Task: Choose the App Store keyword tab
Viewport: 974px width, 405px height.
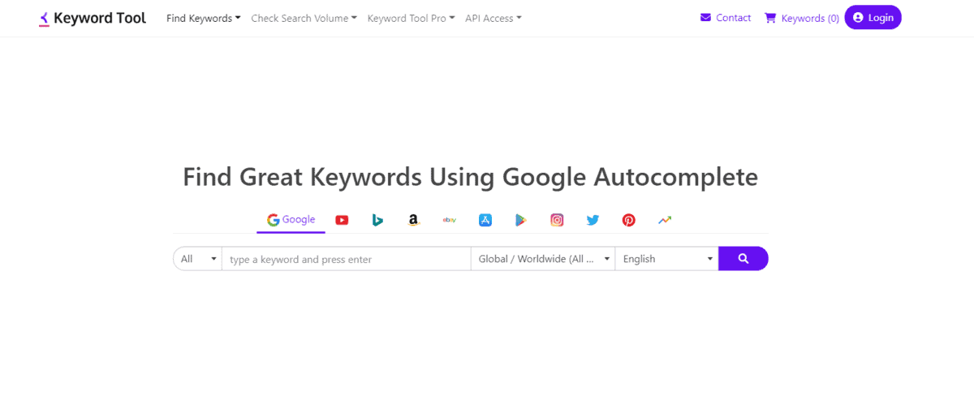Action: pyautogui.click(x=485, y=220)
